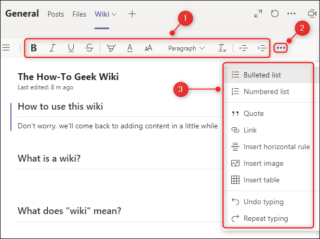This screenshot has width=320, height=239.
Task: Click the "What is a wiki?" section heading
Action: click(49, 158)
